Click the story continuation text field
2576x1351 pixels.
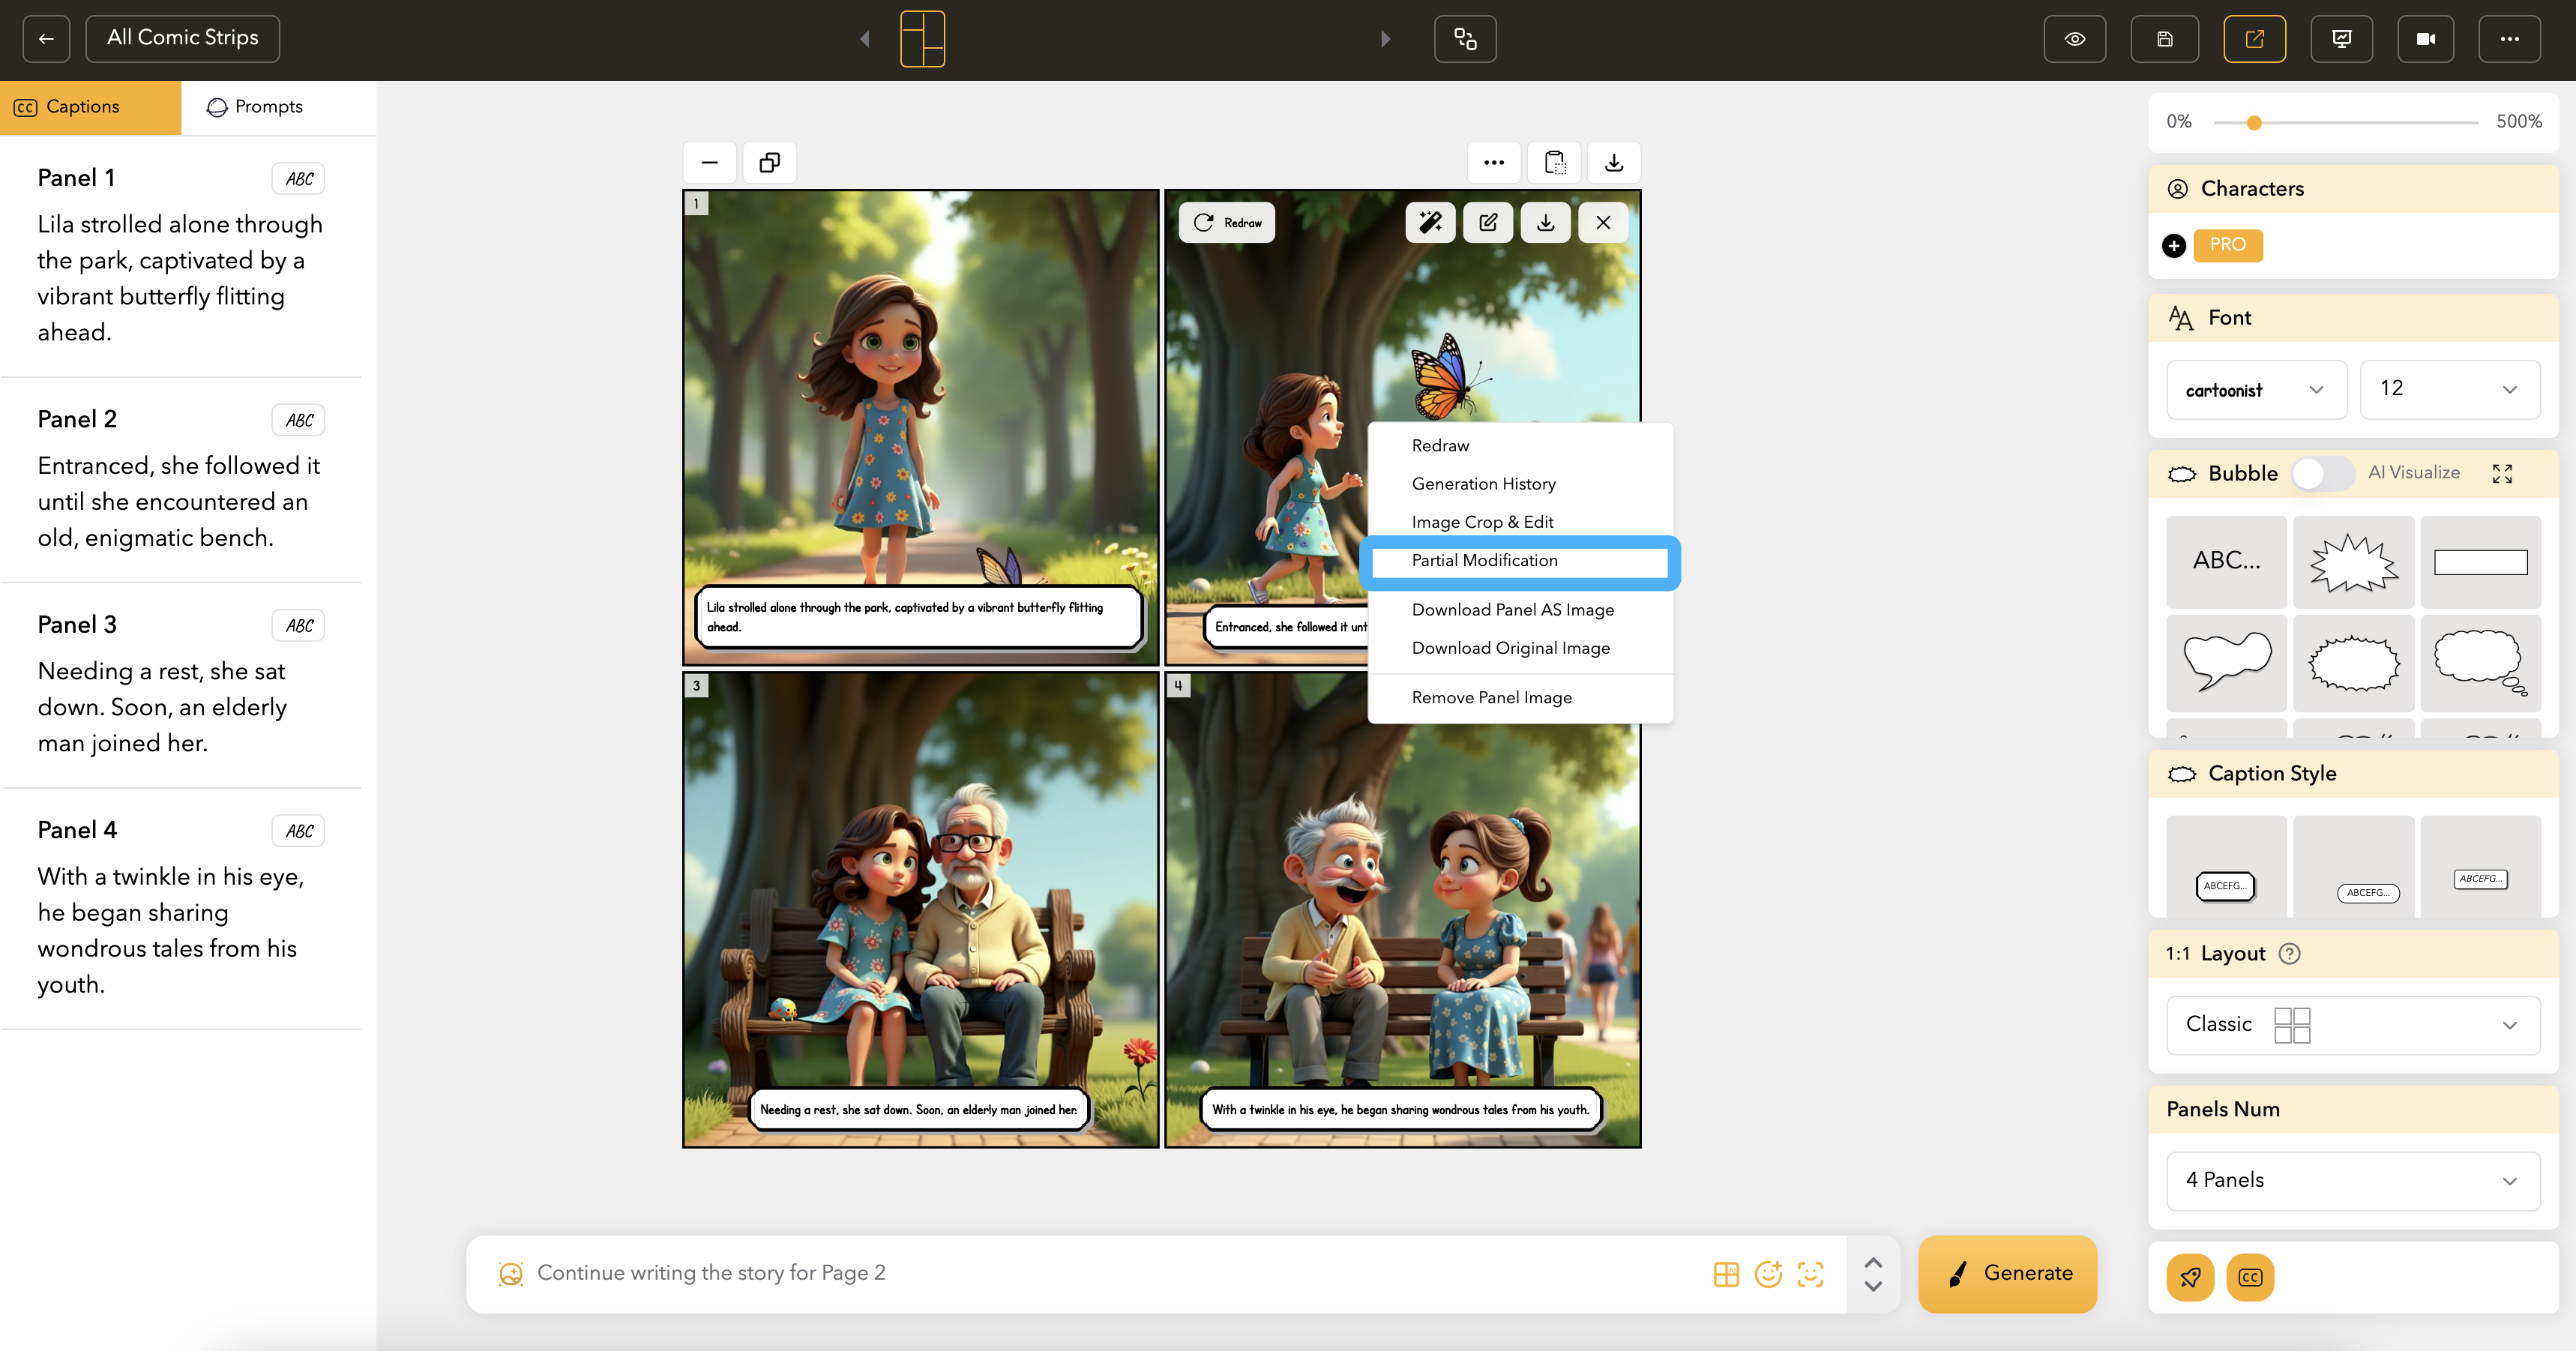(1100, 1273)
